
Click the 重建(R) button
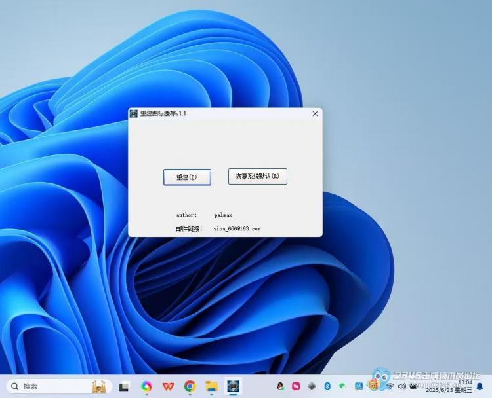pyautogui.click(x=187, y=177)
